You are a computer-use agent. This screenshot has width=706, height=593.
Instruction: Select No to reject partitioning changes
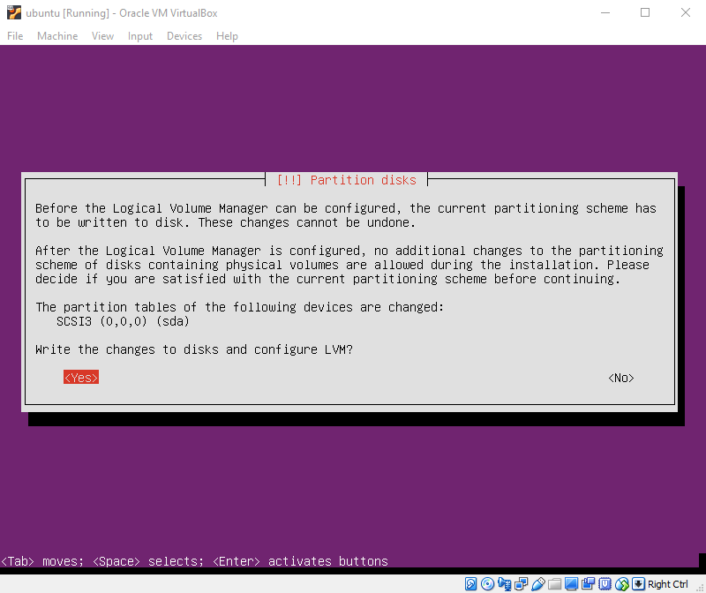(x=620, y=377)
